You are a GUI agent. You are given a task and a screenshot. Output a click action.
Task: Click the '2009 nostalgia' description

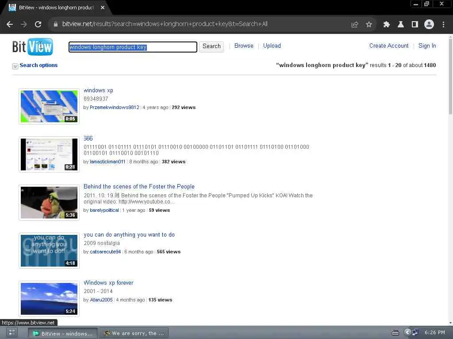[102, 243]
